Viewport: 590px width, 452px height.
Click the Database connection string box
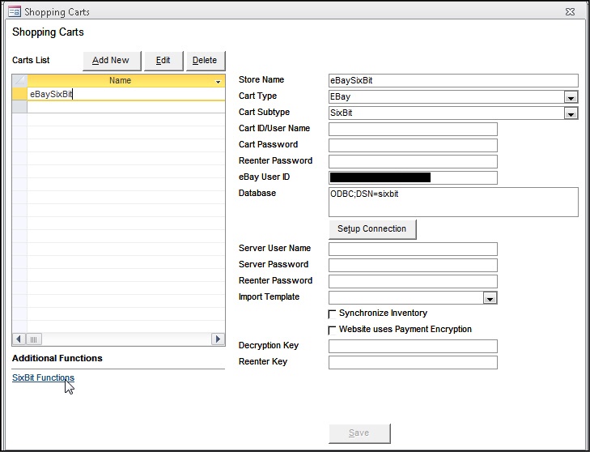click(453, 202)
